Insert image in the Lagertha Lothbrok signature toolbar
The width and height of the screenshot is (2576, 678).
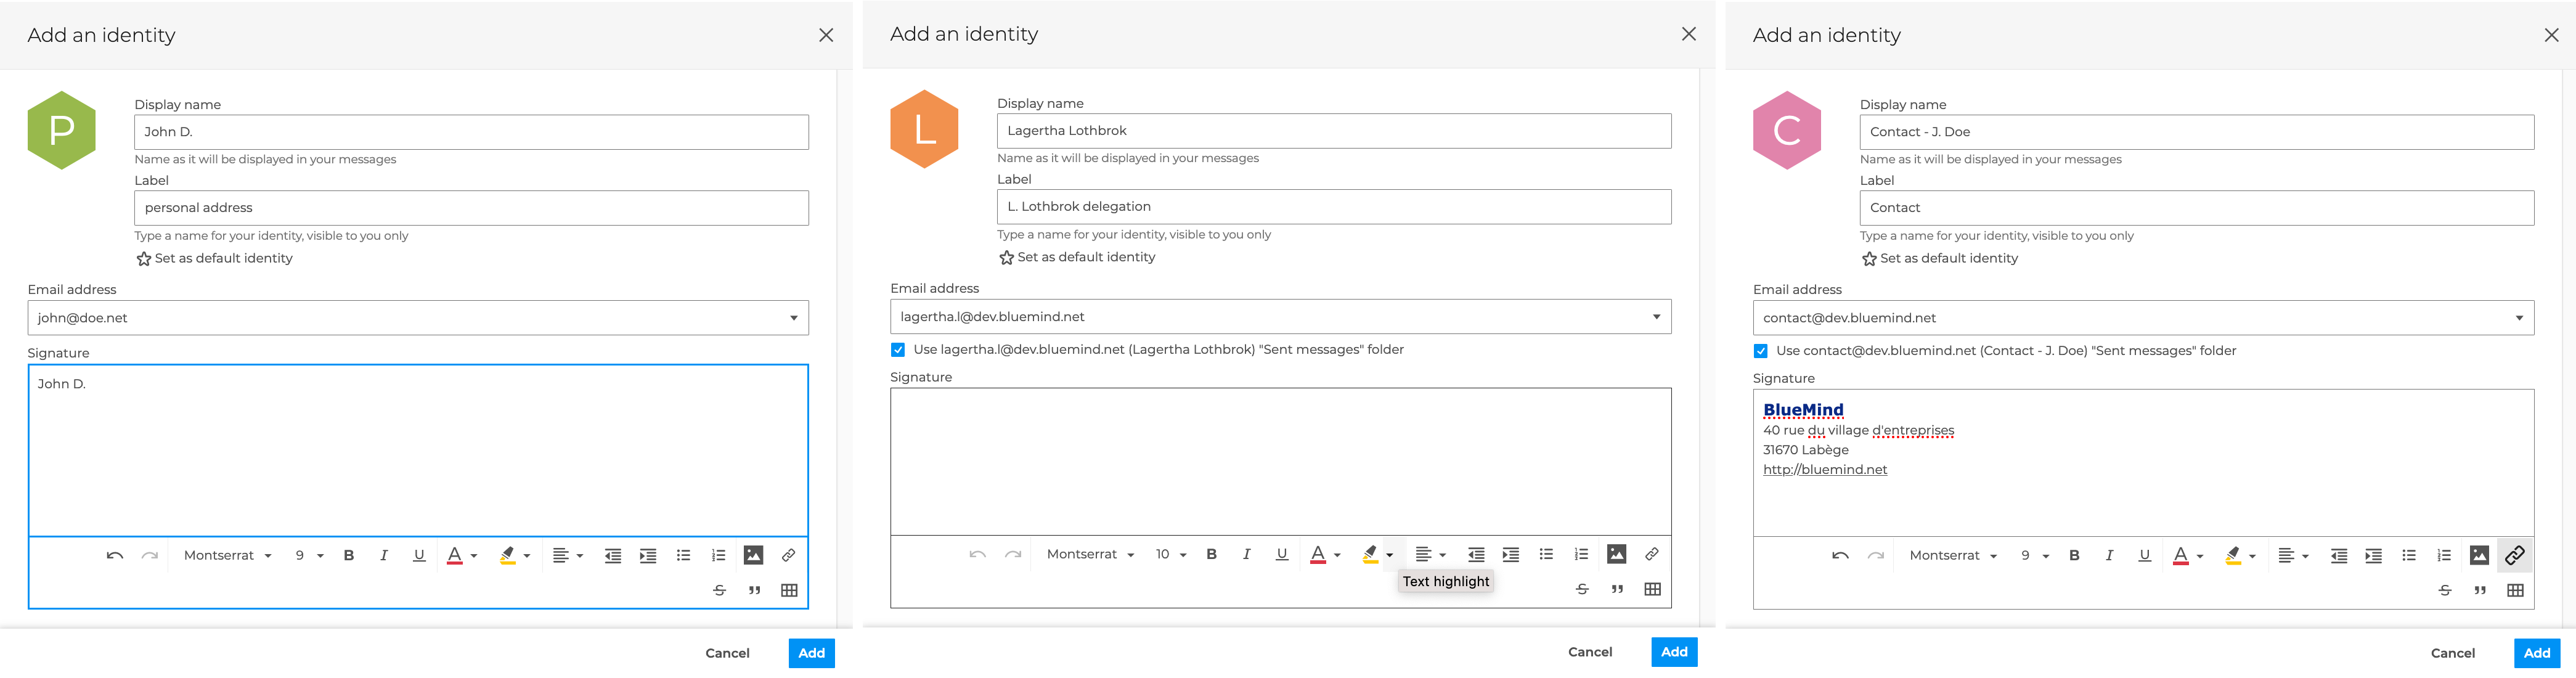(1616, 554)
